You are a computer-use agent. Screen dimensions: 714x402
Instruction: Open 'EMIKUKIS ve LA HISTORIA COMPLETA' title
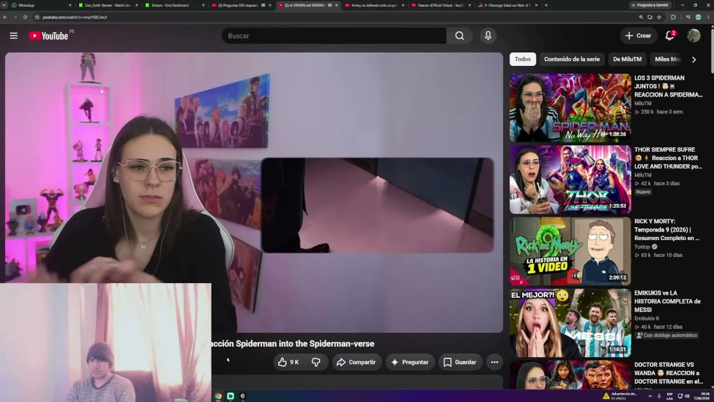click(667, 301)
